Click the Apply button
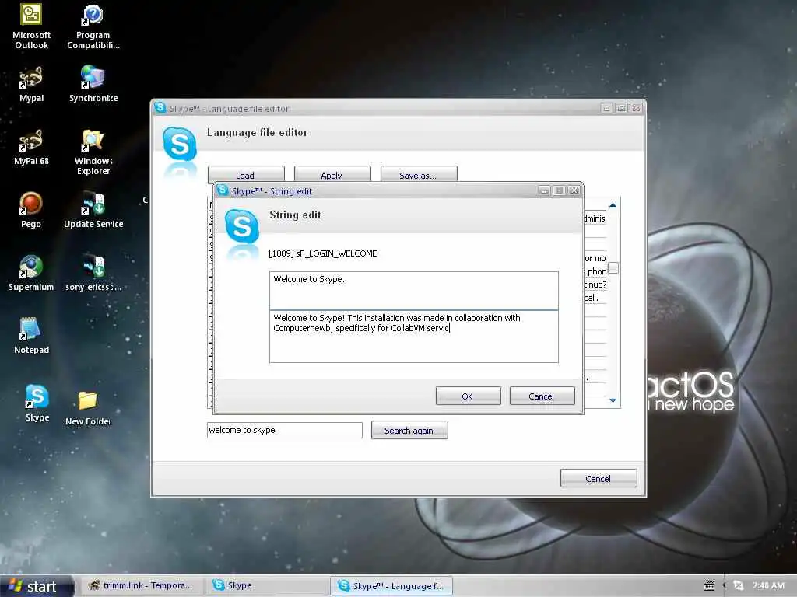Image resolution: width=797 pixels, height=597 pixels. point(332,174)
